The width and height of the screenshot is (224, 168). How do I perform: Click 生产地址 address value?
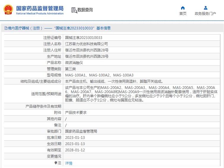87,56
